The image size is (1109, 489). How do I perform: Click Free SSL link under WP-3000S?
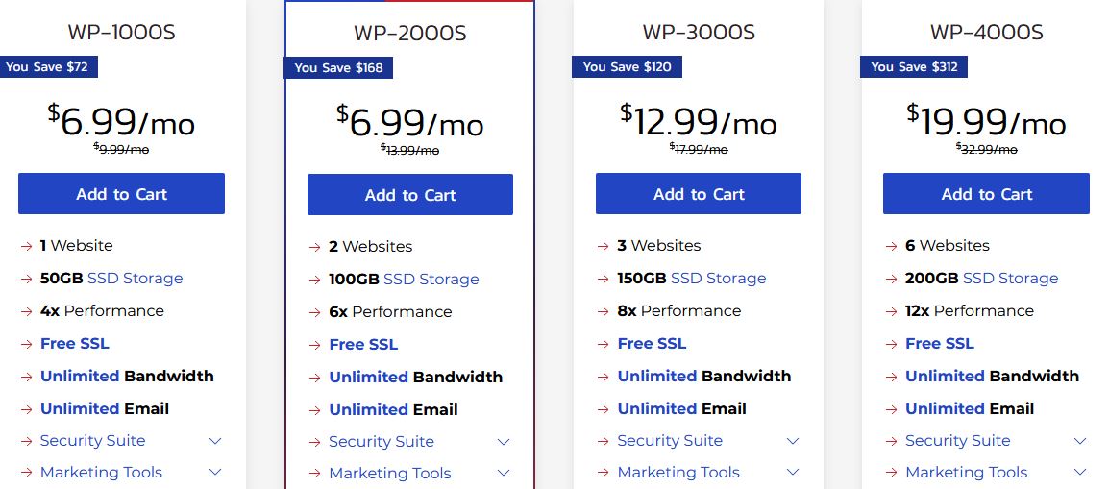pos(652,343)
